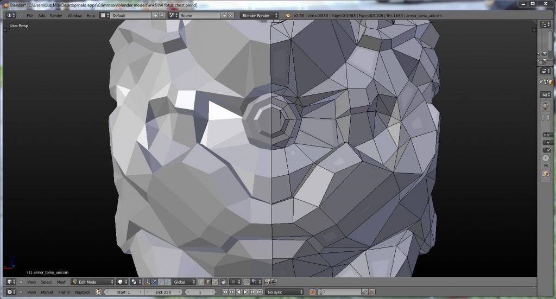Switch to face select mode
Viewport: 556px width, 299px height.
pyautogui.click(x=214, y=282)
